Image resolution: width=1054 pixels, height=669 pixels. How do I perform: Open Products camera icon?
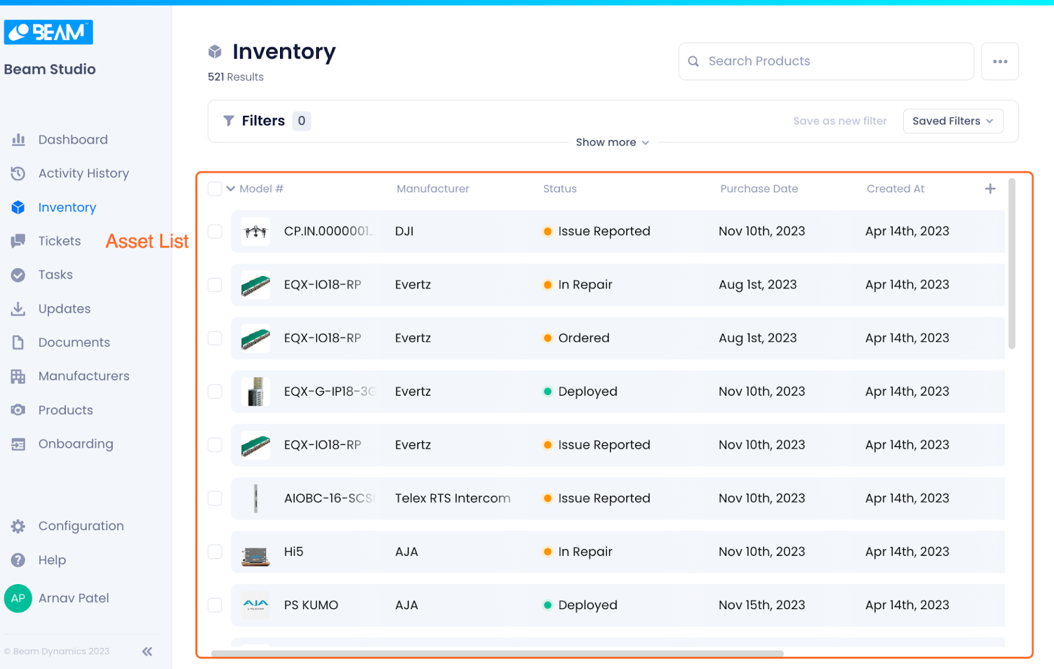coord(18,410)
